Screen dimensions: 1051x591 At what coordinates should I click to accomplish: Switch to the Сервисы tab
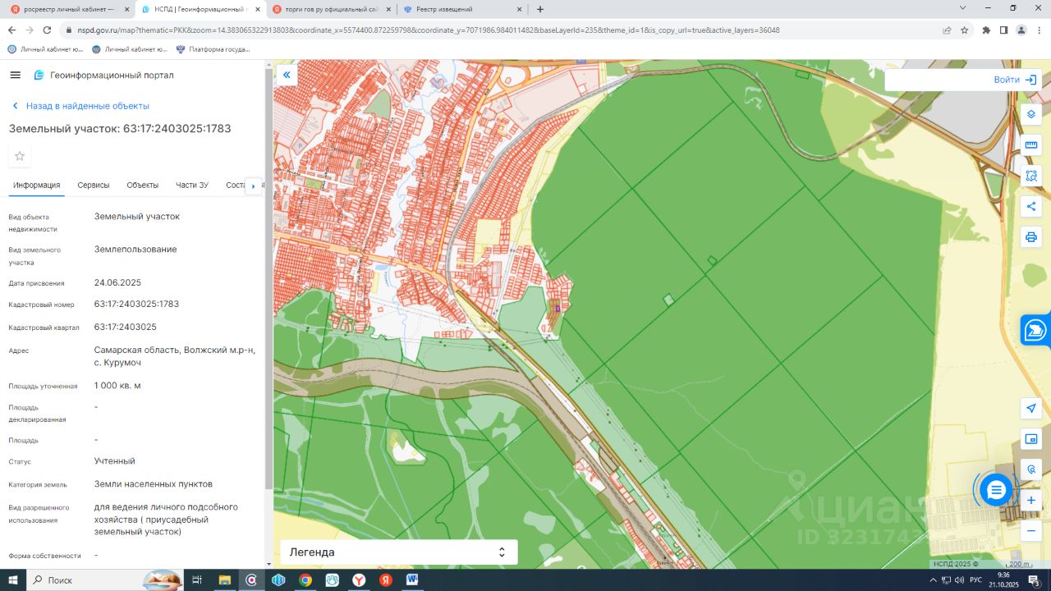94,186
